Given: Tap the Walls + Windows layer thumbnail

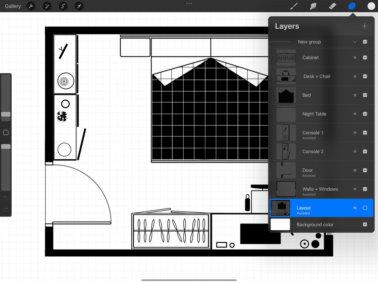Looking at the screenshot, I should click(285, 189).
